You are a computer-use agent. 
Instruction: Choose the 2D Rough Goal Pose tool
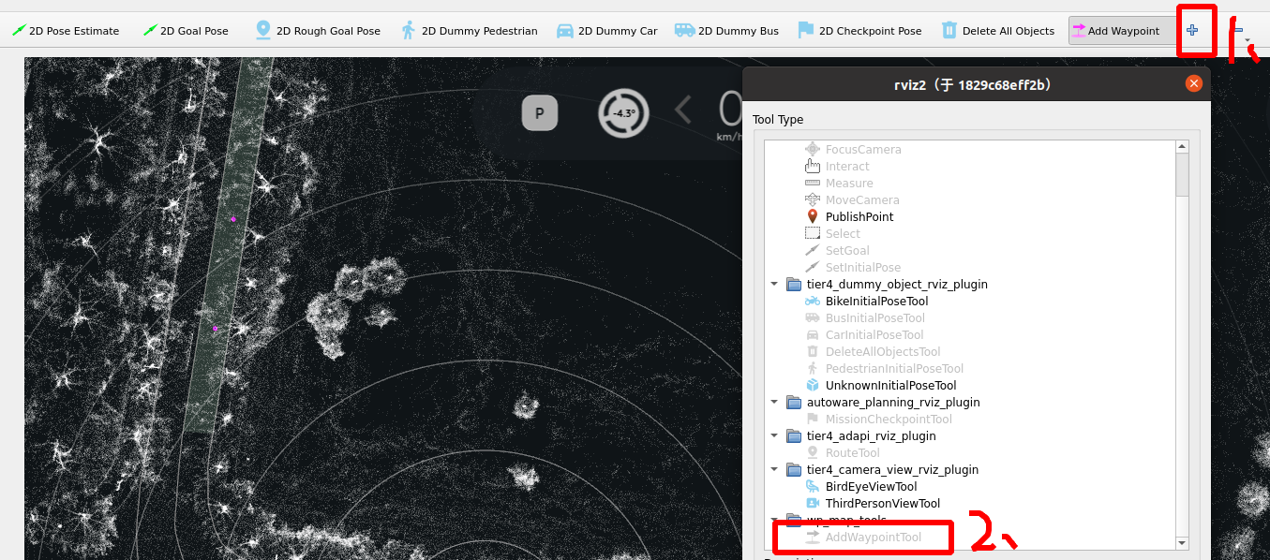[318, 31]
